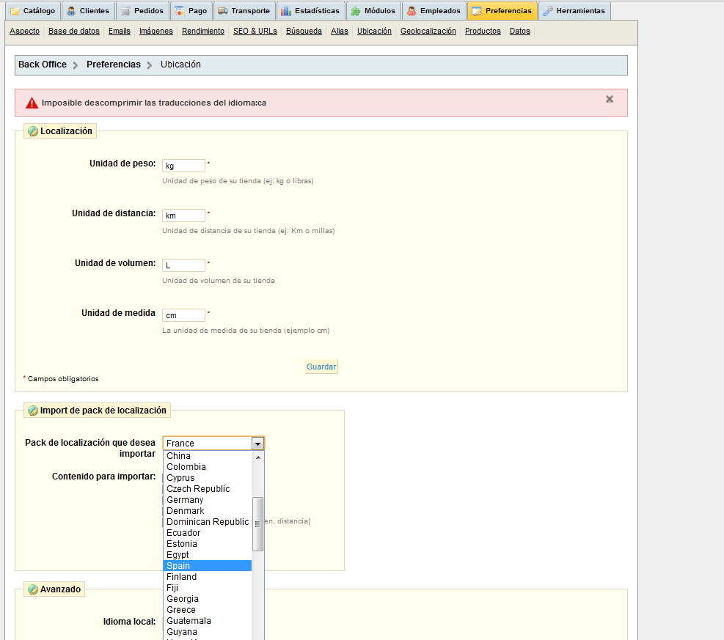This screenshot has height=640, width=724.
Task: Click the Herramientas wrench icon
Action: 547,11
